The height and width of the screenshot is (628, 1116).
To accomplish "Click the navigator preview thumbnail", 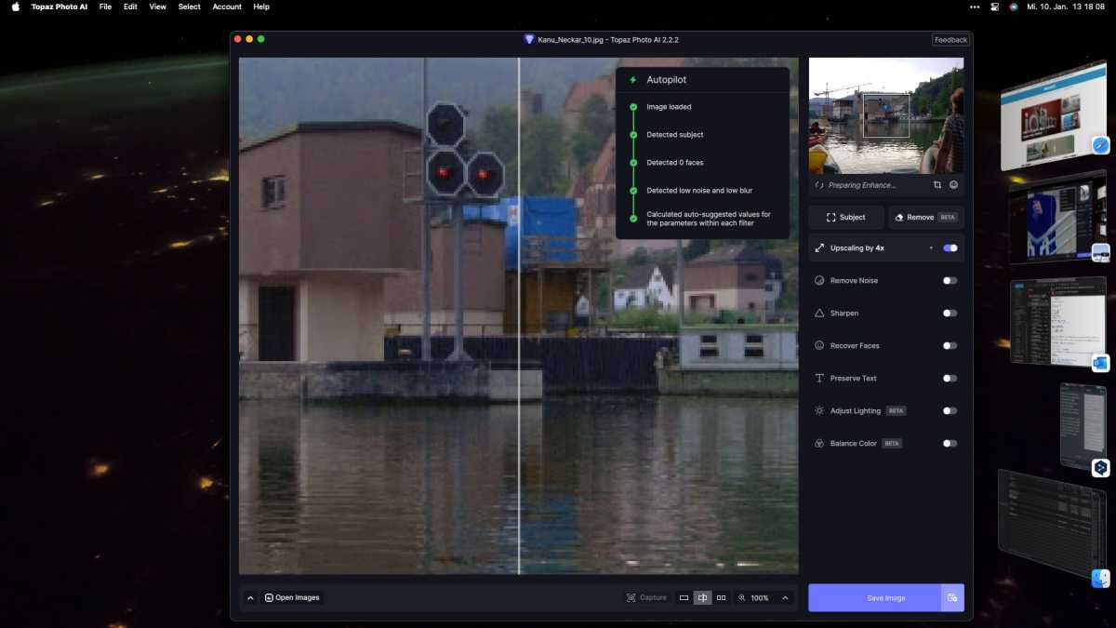I will (x=886, y=115).
